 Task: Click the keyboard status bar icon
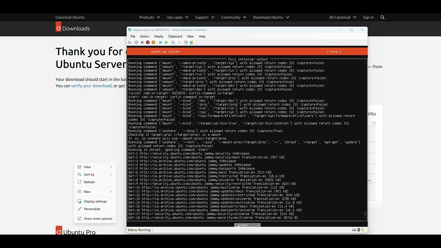pyautogui.click(x=354, y=230)
